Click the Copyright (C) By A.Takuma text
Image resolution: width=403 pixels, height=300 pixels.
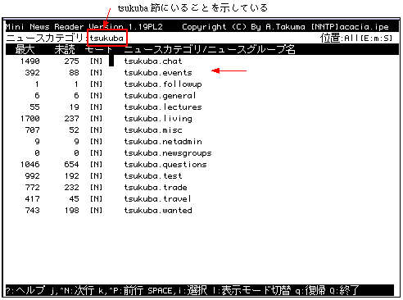click(243, 27)
